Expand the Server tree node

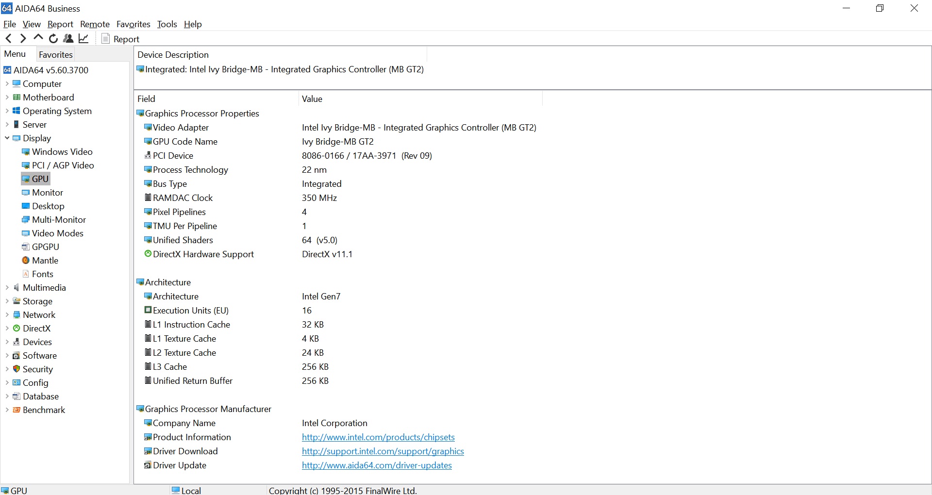7,124
